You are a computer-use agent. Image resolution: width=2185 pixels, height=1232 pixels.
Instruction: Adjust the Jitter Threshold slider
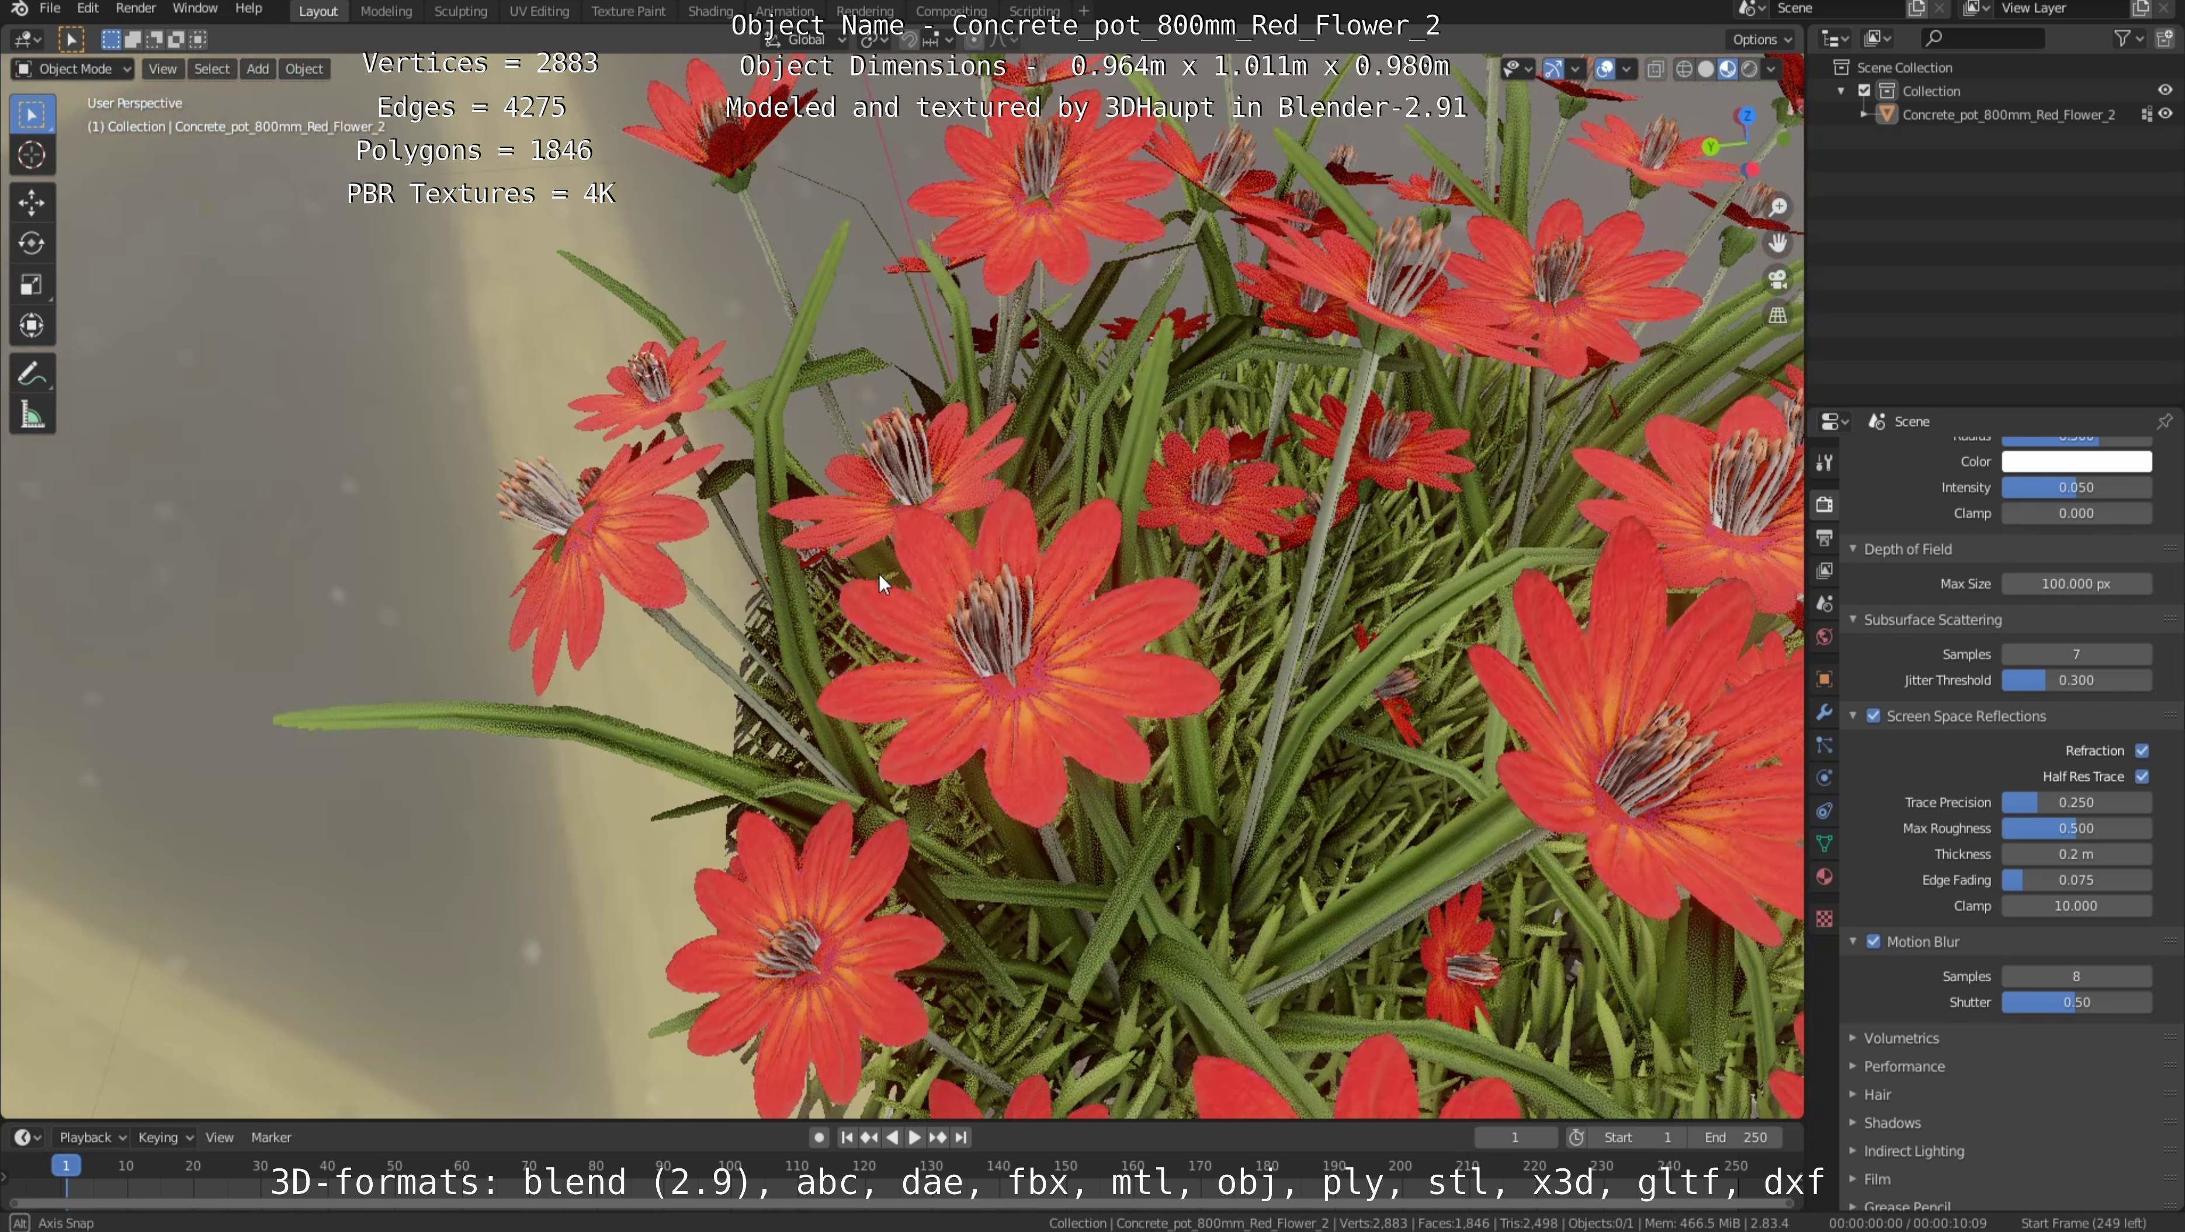(2076, 680)
